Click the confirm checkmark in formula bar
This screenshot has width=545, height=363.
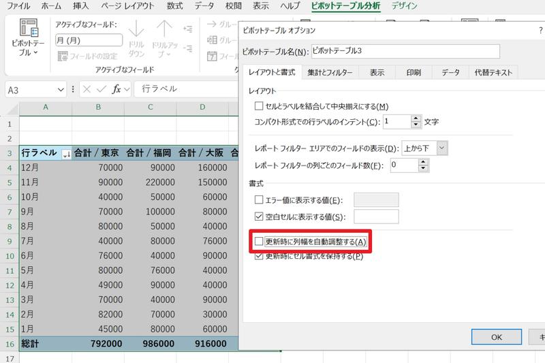click(102, 90)
